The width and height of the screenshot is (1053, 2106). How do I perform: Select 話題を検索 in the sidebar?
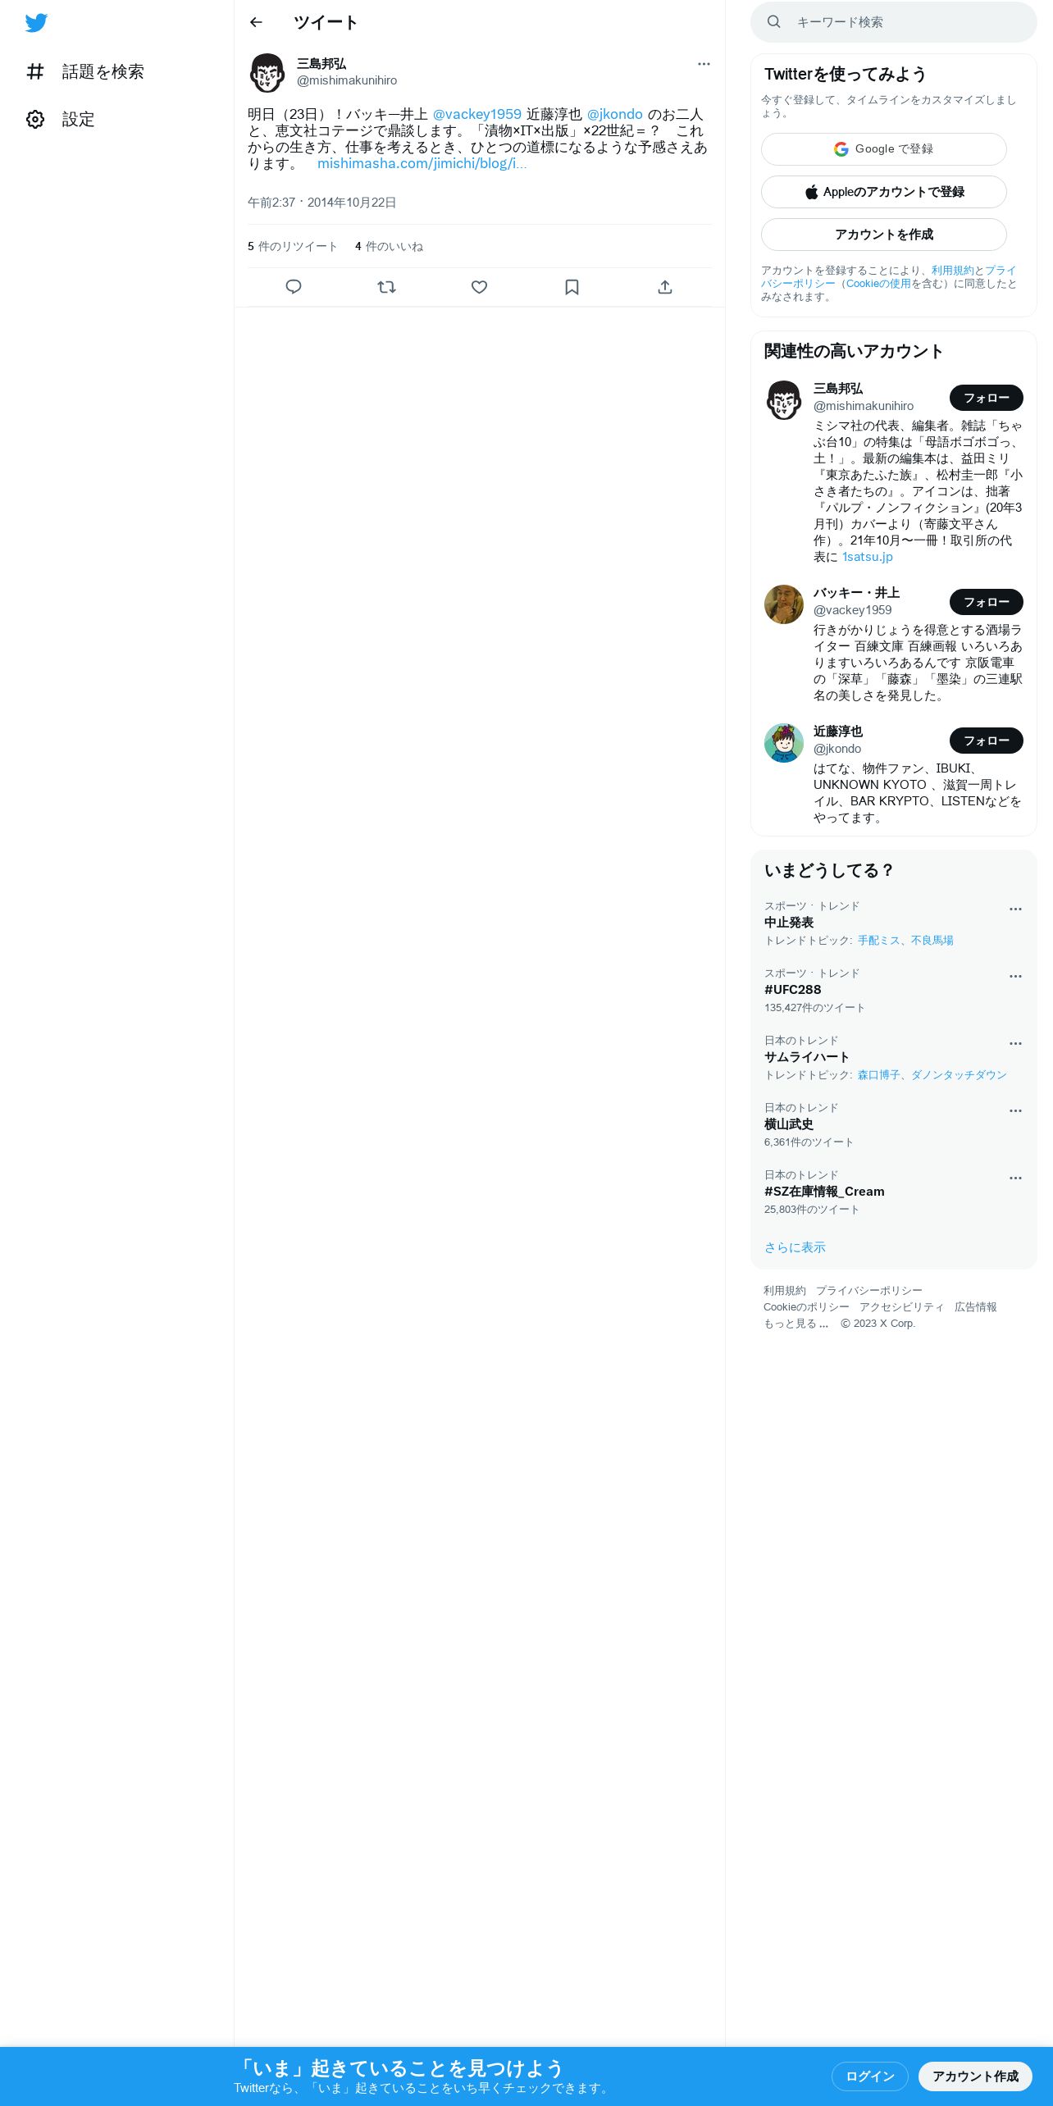pyautogui.click(x=85, y=72)
